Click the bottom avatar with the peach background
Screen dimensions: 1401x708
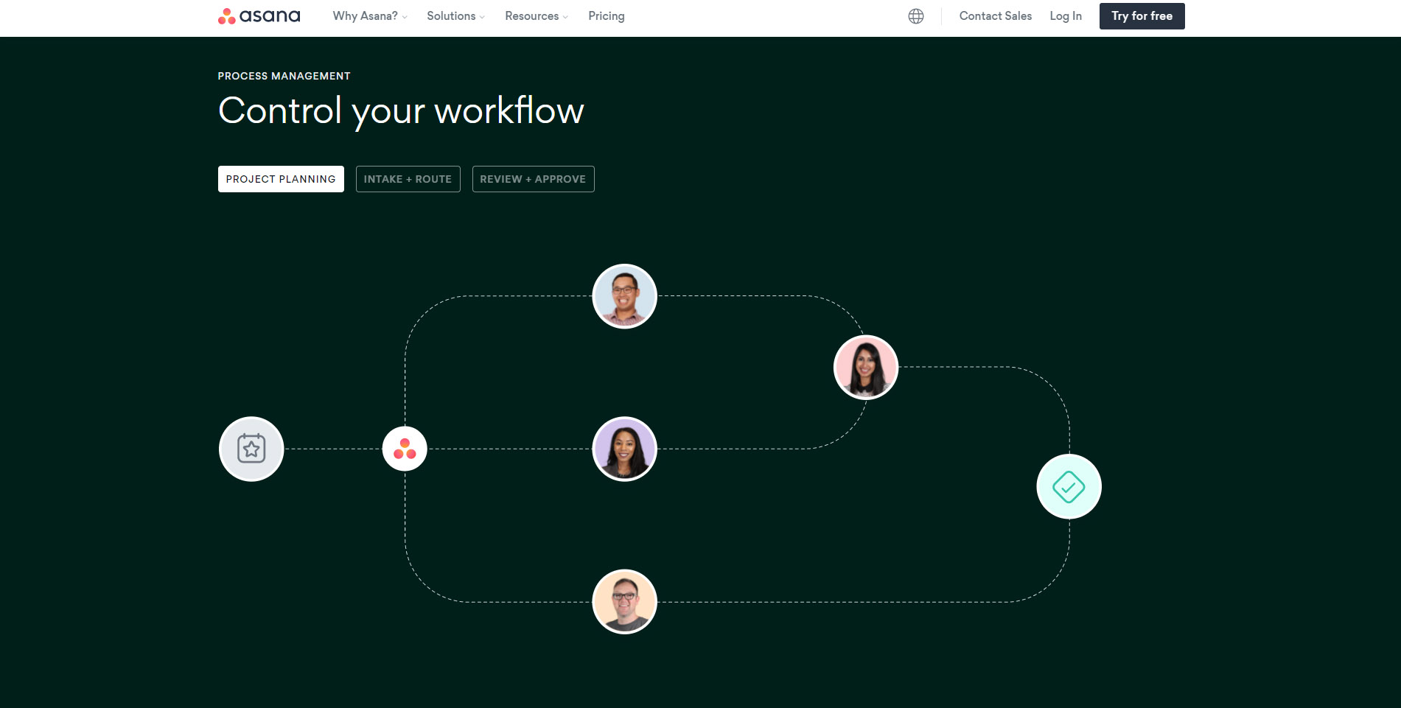(624, 601)
